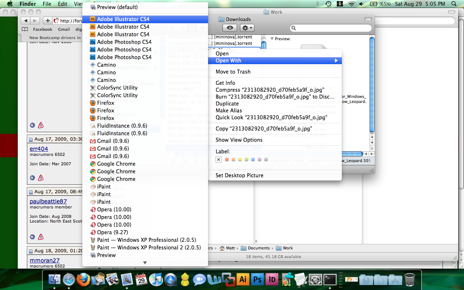Click Documents in Finder path bar
Viewport: 464px width, 290px height.
pyautogui.click(x=255, y=248)
